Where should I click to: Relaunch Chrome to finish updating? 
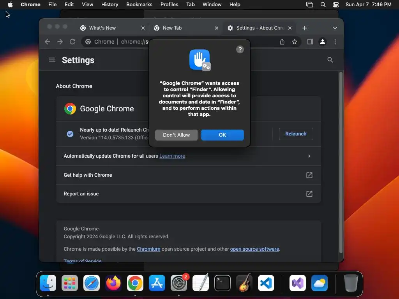pos(296,134)
